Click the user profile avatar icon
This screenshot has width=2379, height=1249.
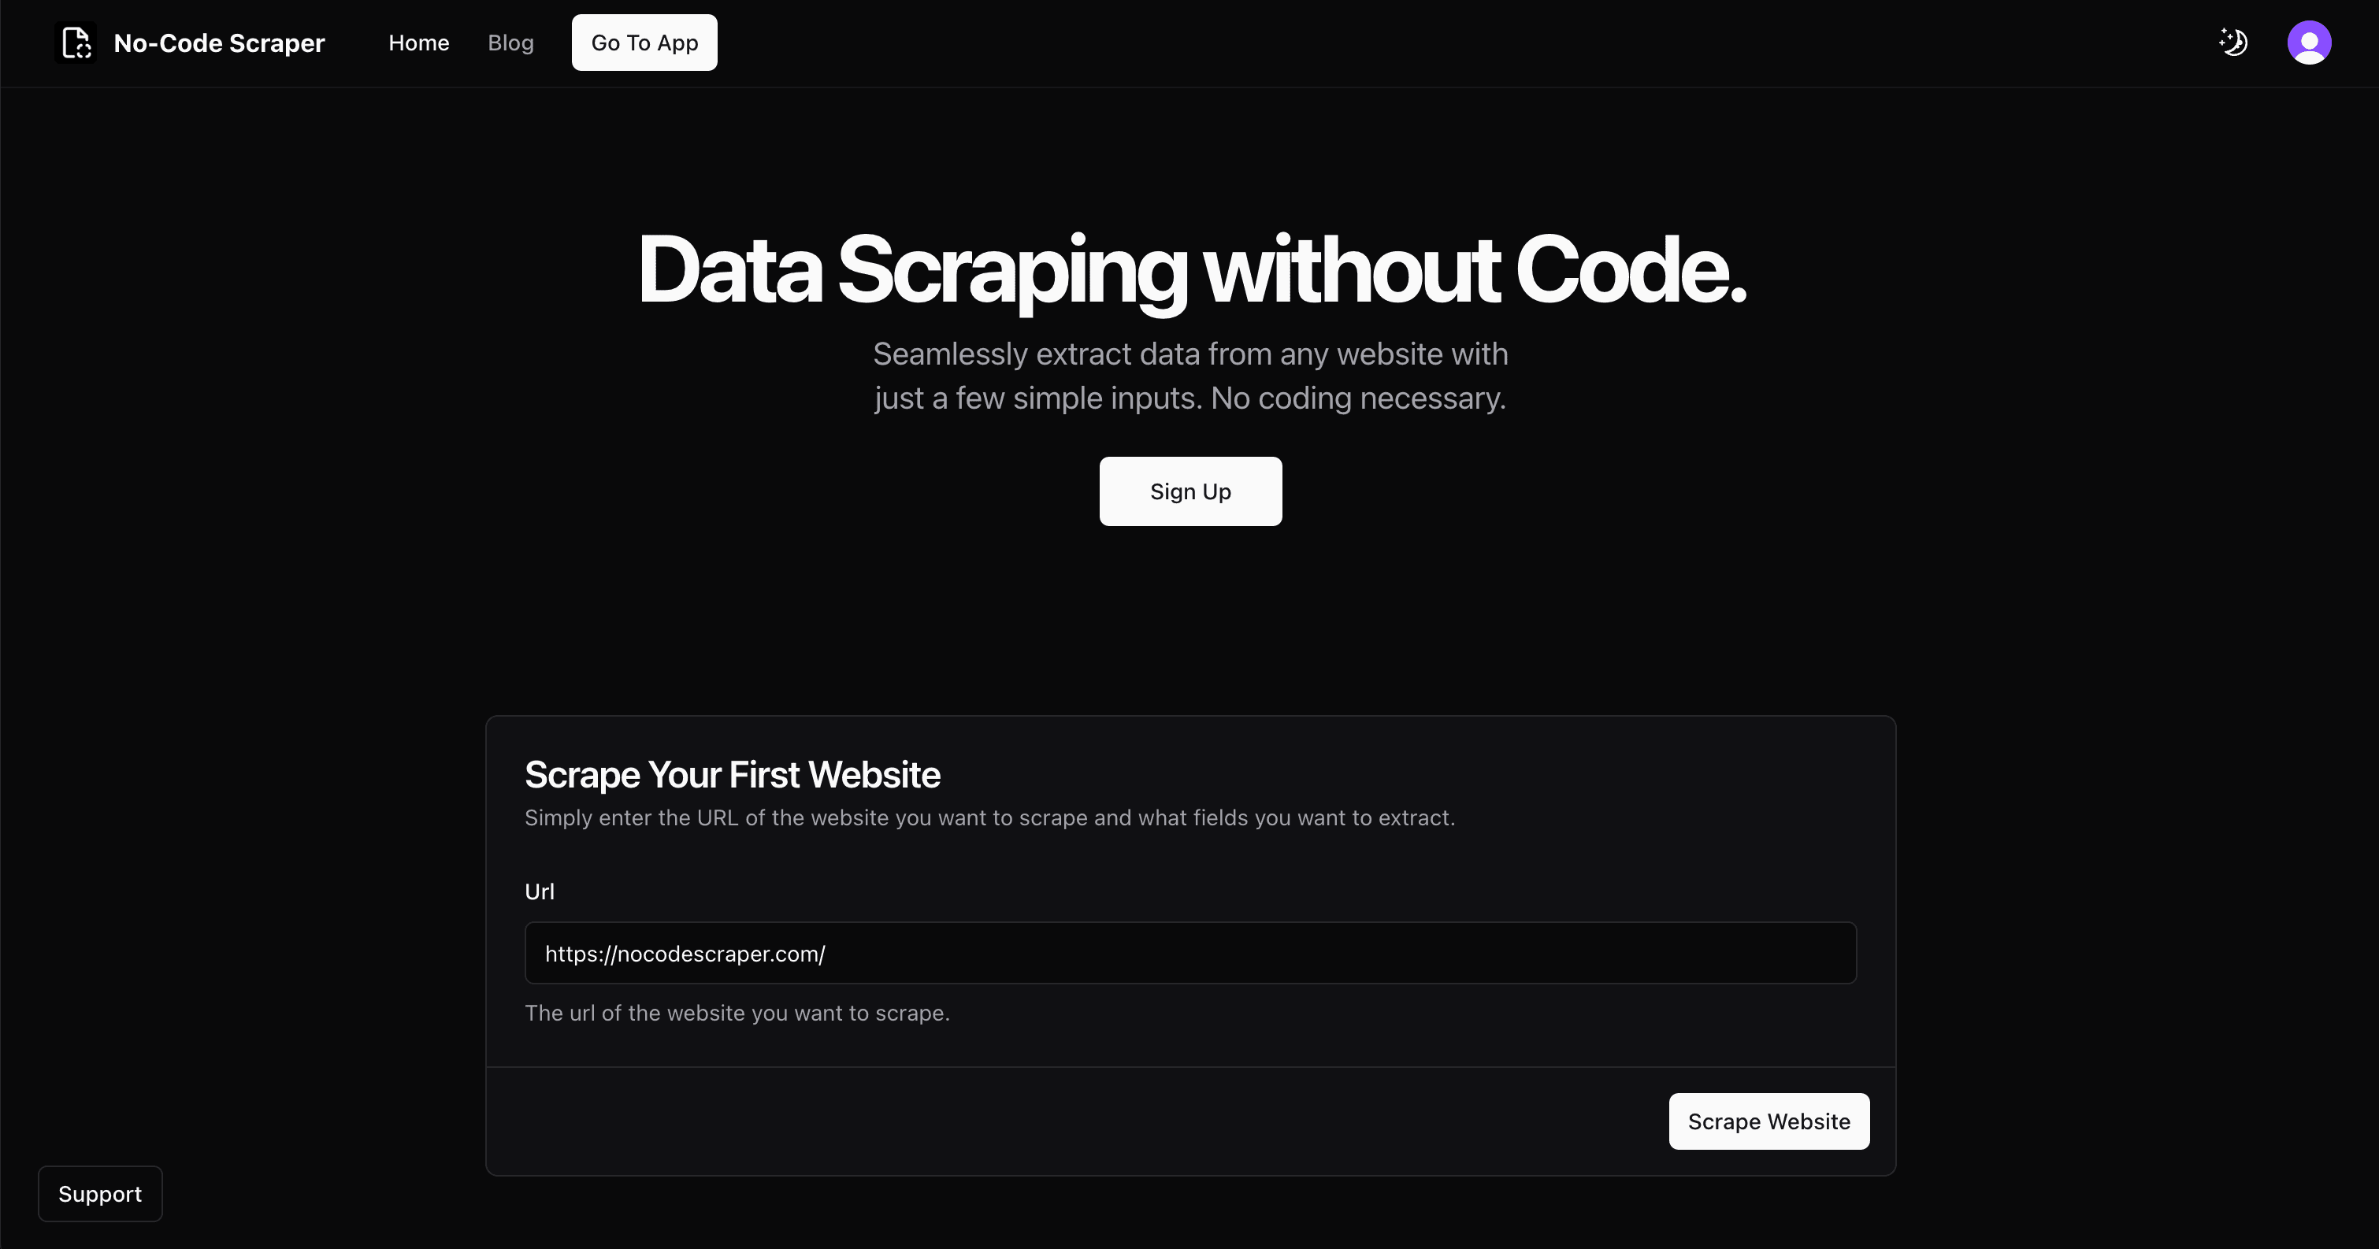tap(2308, 43)
